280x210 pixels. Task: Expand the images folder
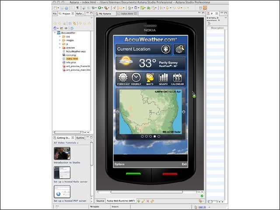tap(60, 40)
